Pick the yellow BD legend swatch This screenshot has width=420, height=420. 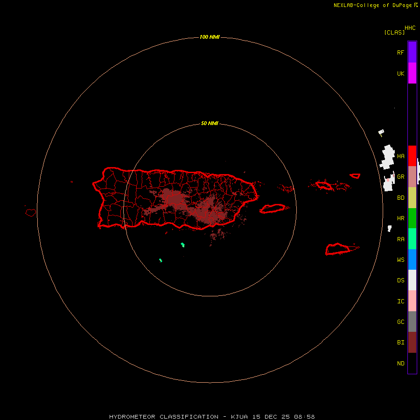[412, 198]
